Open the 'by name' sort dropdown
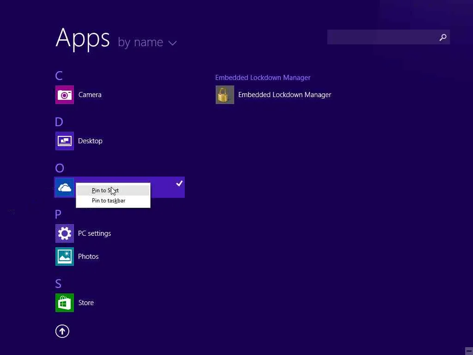The image size is (473, 355). coord(147,42)
